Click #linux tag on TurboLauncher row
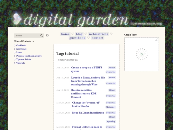The height and width of the screenshot is (130, 173). (x=112, y=78)
